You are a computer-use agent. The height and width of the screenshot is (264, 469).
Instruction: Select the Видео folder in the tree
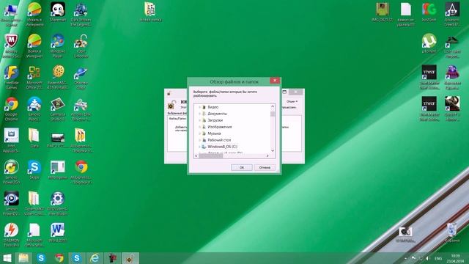(213, 107)
